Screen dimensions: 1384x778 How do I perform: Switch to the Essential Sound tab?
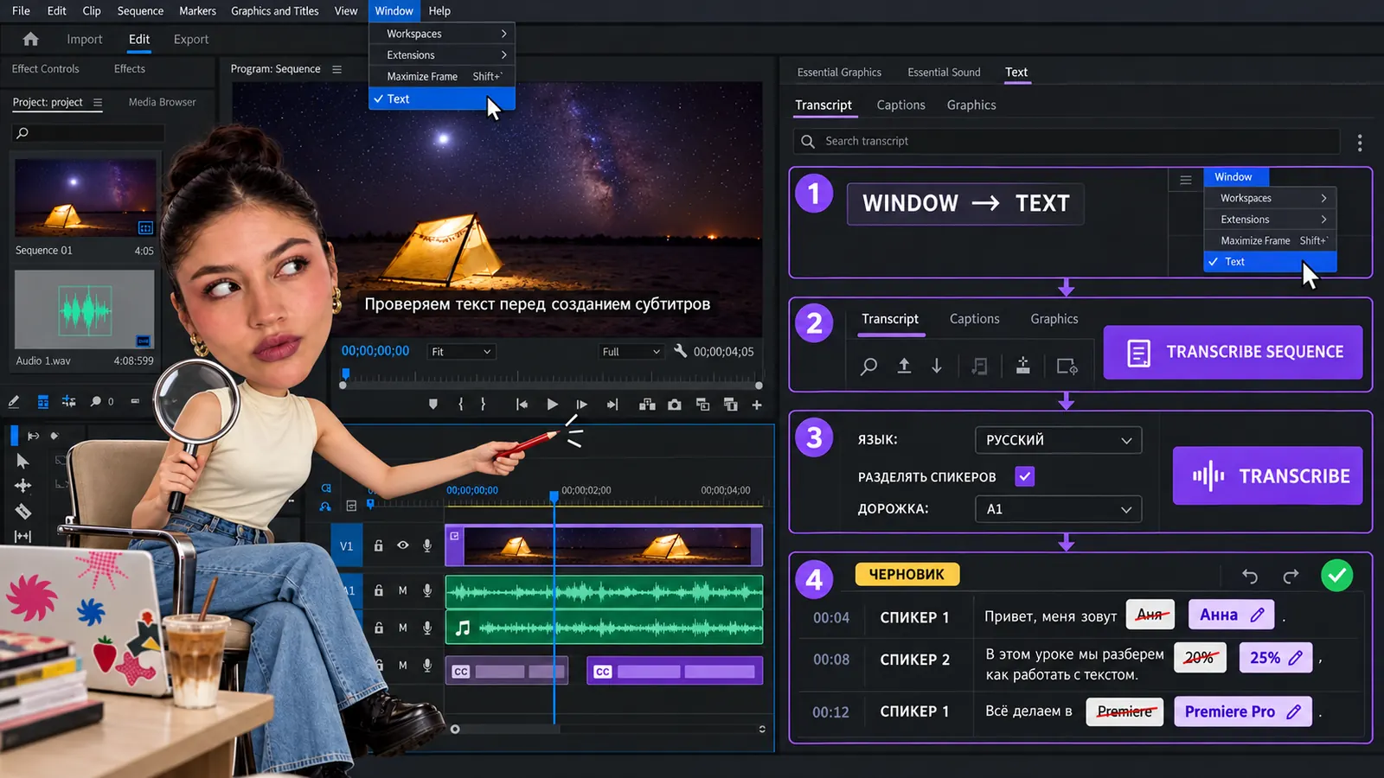coord(944,73)
